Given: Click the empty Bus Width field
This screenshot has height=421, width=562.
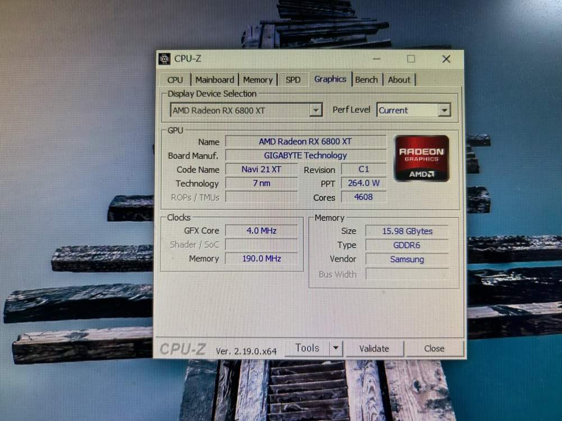Looking at the screenshot, I should (x=407, y=274).
